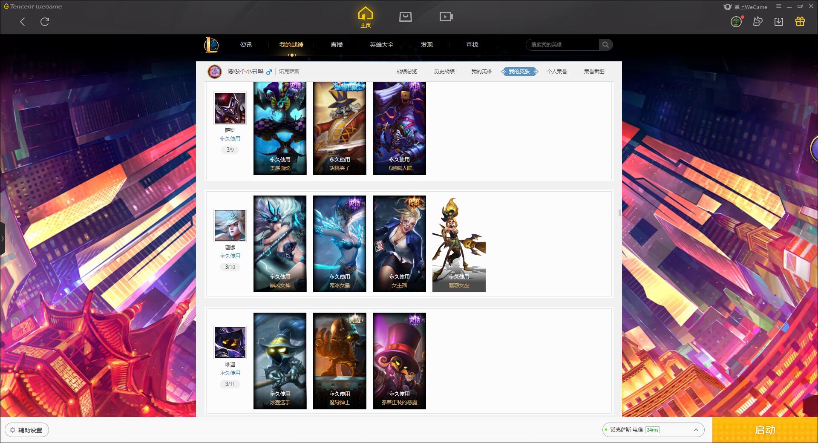The width and height of the screenshot is (818, 443).
Task: Open the 寒冰女皇 skin card
Action: (x=340, y=244)
